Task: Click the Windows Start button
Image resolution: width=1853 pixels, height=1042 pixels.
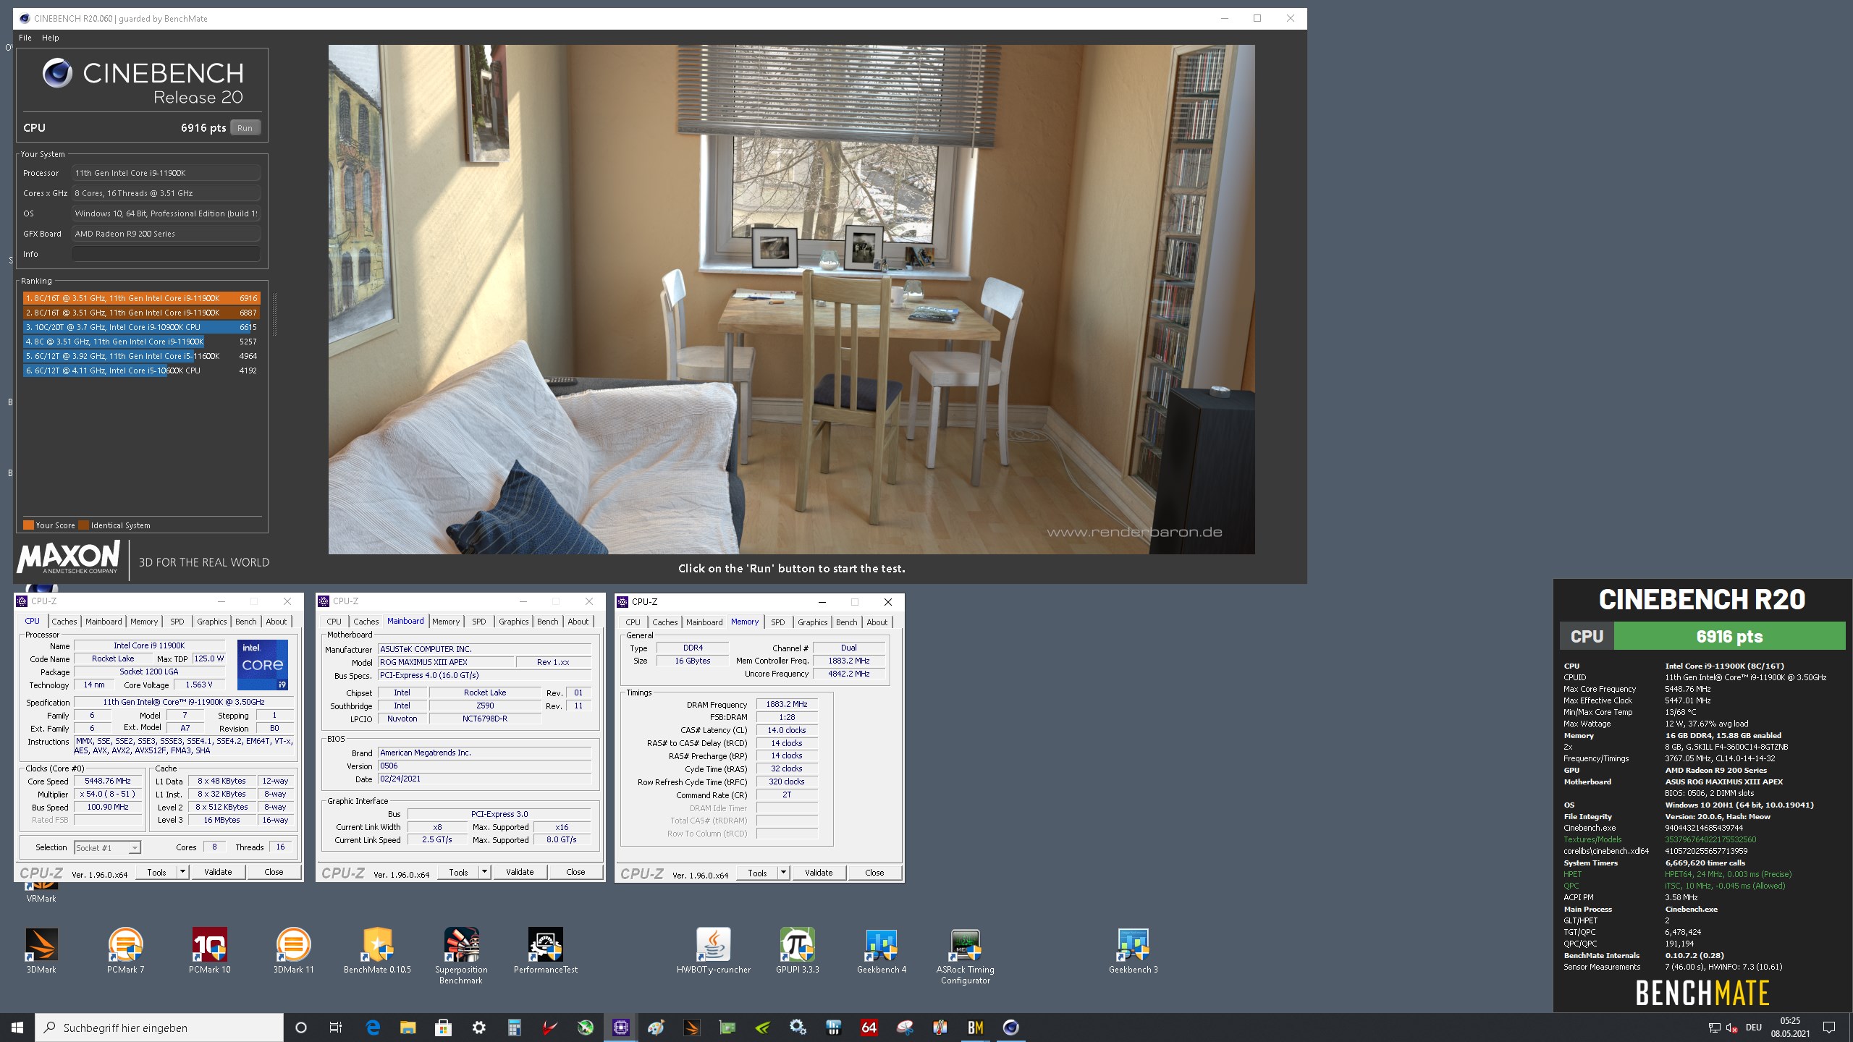Action: tap(17, 1028)
